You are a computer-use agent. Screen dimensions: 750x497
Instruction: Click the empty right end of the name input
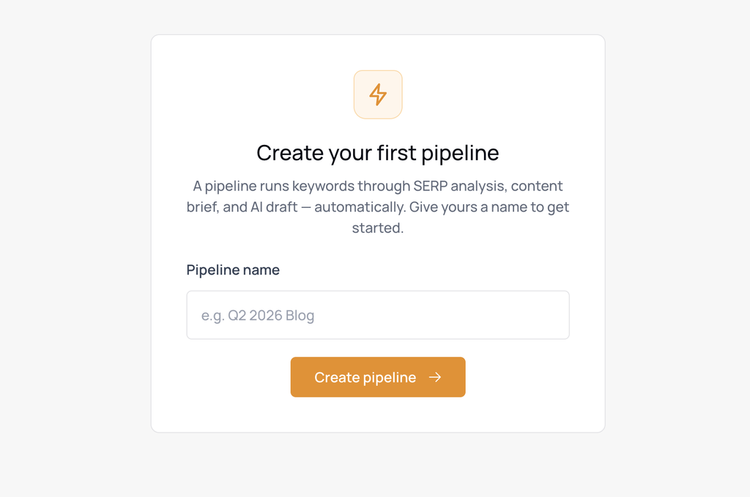point(526,315)
